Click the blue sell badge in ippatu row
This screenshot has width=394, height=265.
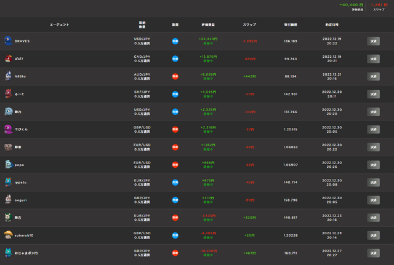pyautogui.click(x=175, y=182)
